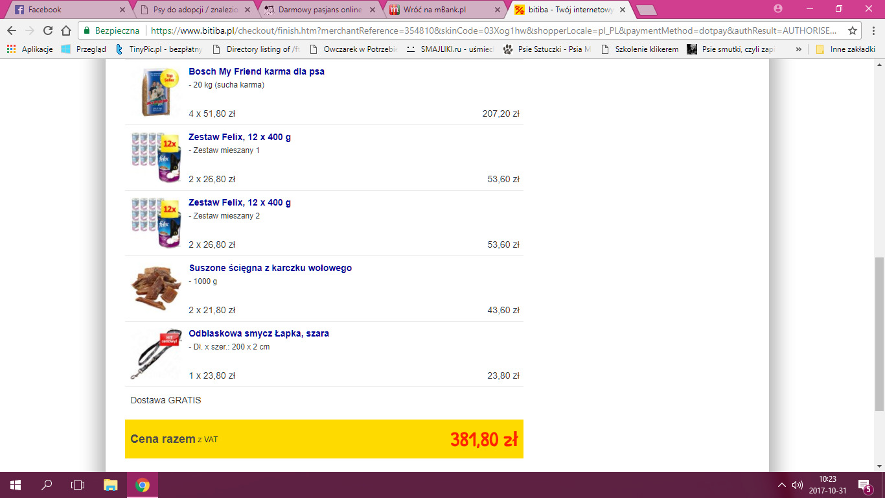Open Windows search from taskbar
885x498 pixels.
(47, 484)
